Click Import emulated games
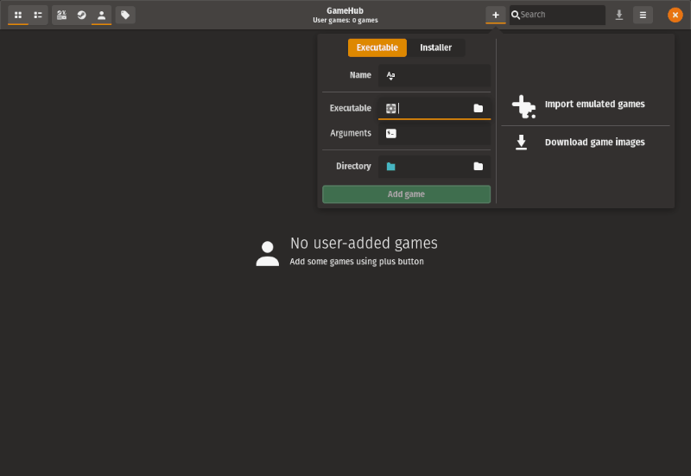This screenshot has height=476, width=691. click(x=593, y=105)
